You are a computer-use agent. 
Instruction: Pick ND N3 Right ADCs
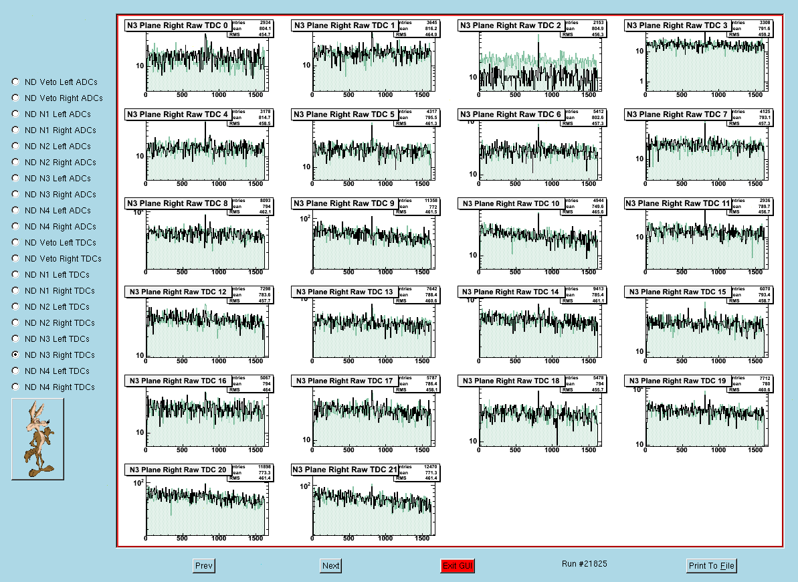(x=15, y=194)
